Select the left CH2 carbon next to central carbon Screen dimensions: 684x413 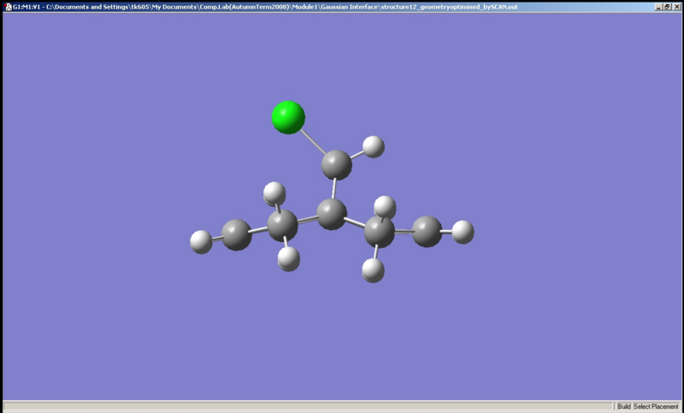tap(283, 225)
